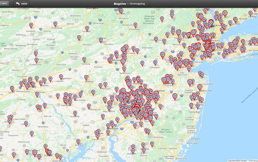This screenshot has height=162, width=258.
Task: Click the map pin near Quarryville
Action: click(75, 113)
